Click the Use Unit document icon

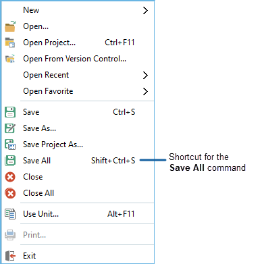point(10,214)
